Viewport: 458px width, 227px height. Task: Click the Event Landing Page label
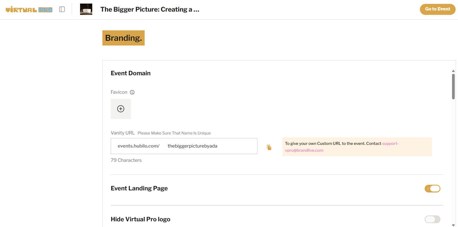[139, 188]
